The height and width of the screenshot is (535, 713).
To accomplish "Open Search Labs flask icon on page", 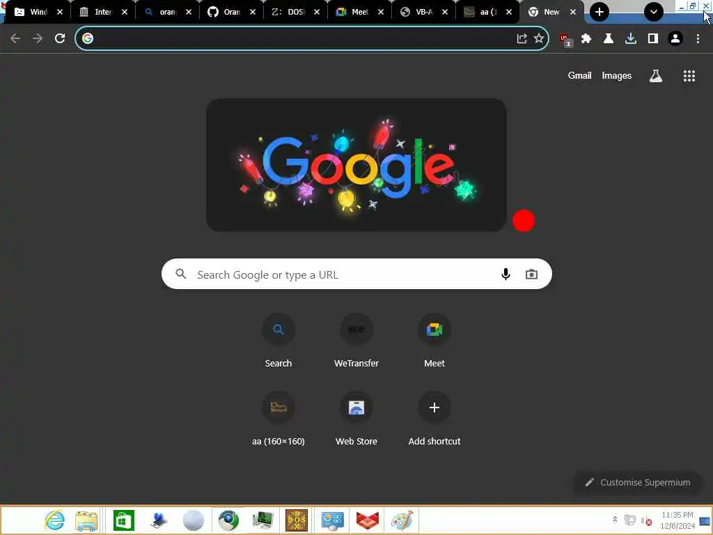I will coord(655,76).
